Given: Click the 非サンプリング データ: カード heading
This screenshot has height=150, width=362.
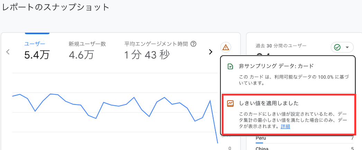Looking at the screenshot, I should point(277,66).
